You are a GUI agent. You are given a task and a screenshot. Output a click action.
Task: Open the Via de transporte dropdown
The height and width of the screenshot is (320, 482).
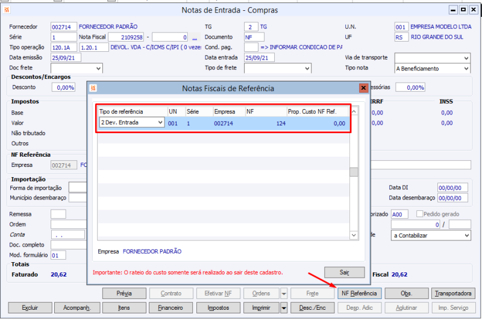(x=466, y=58)
